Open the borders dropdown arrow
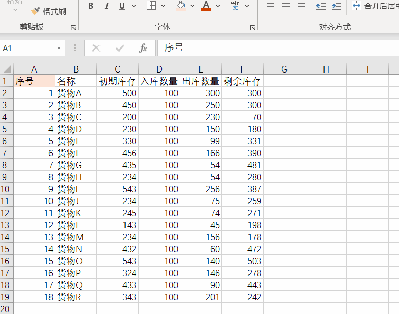 point(164,6)
